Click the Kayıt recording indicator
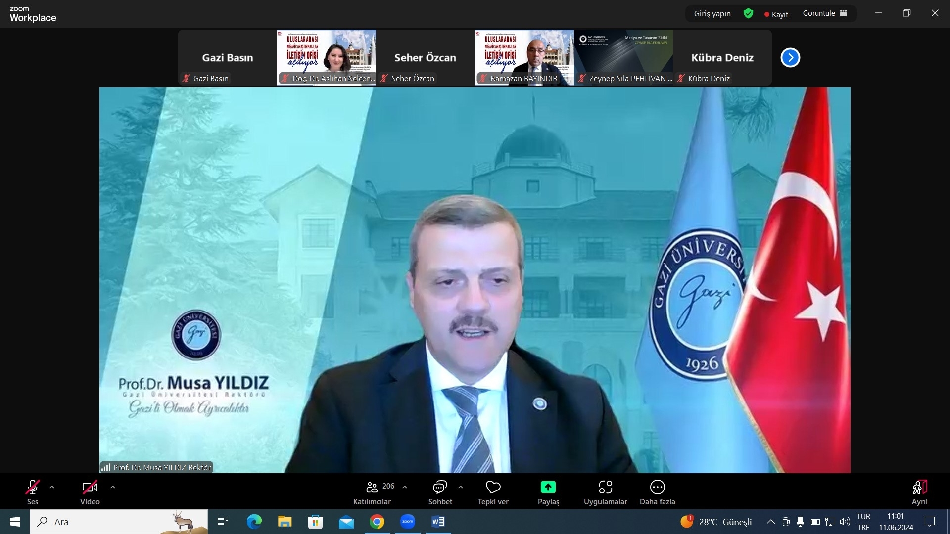Viewport: 950px width, 534px height. pyautogui.click(x=776, y=14)
